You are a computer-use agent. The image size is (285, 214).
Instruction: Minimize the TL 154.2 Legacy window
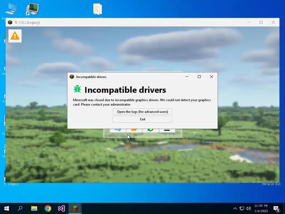pos(249,22)
